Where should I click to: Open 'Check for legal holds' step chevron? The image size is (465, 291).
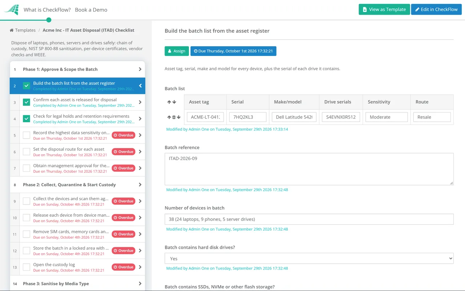tap(140, 119)
